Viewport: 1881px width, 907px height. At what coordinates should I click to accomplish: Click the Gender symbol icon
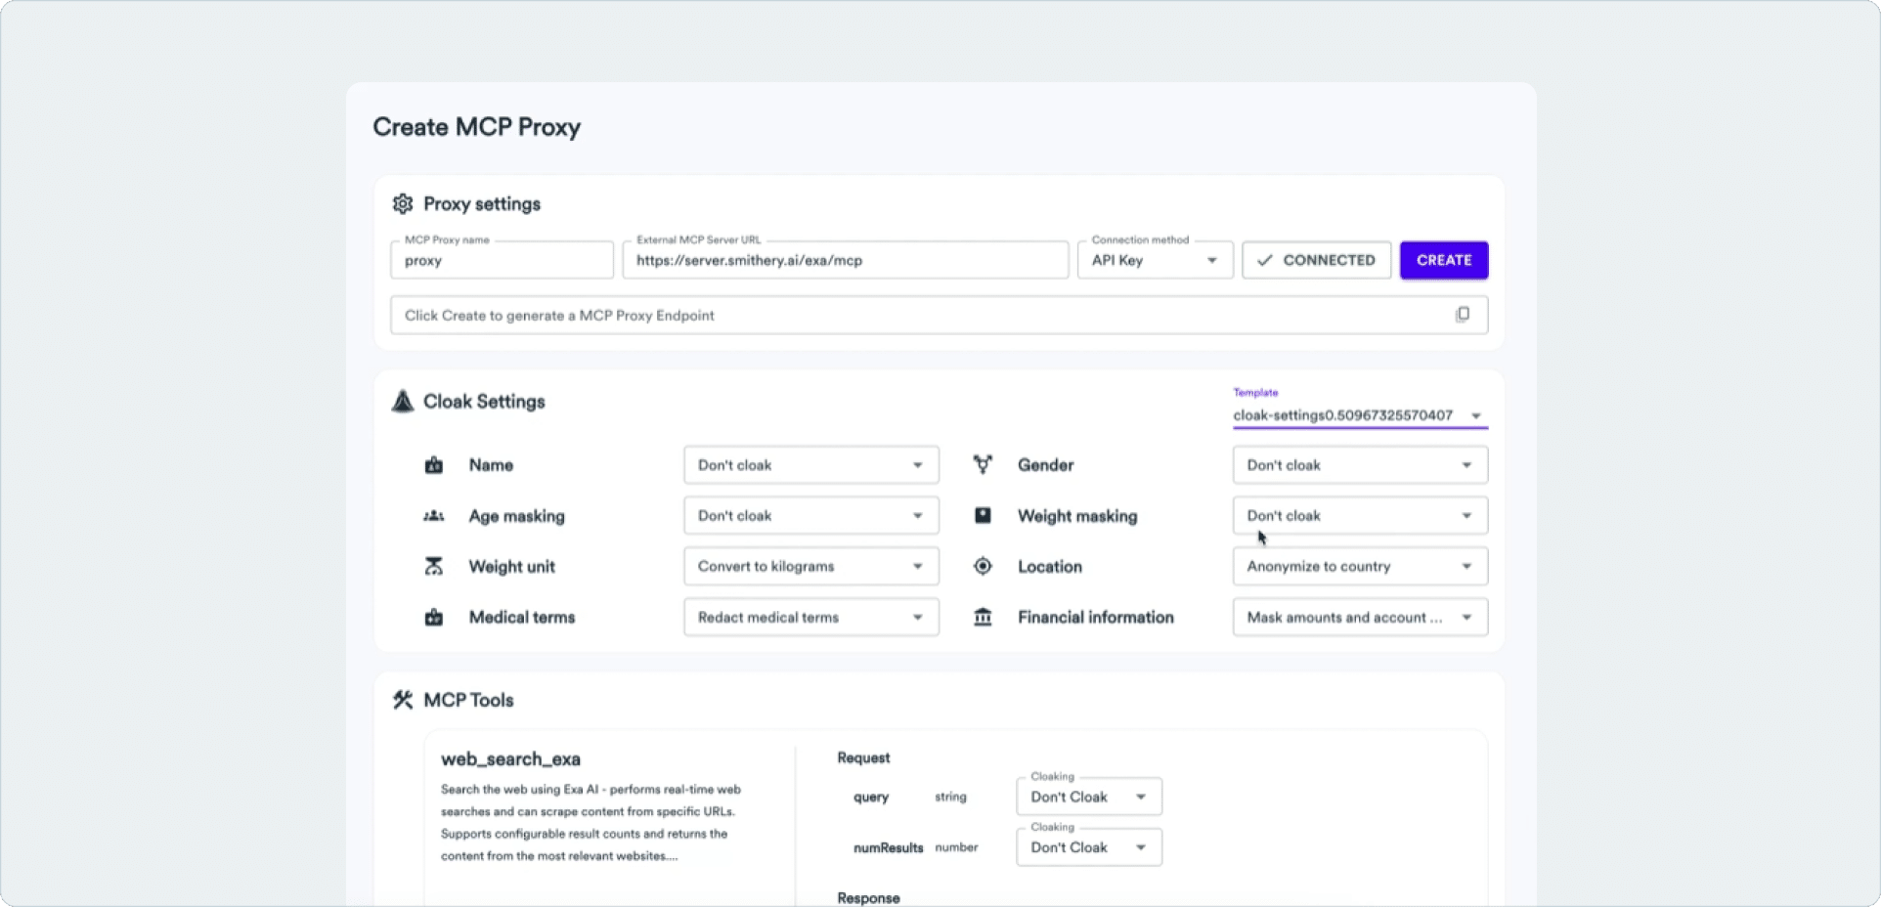point(983,464)
